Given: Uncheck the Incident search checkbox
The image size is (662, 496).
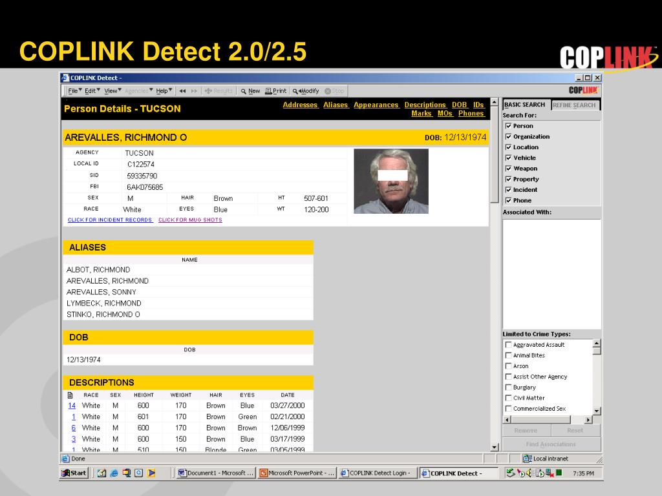Looking at the screenshot, I should tap(508, 190).
